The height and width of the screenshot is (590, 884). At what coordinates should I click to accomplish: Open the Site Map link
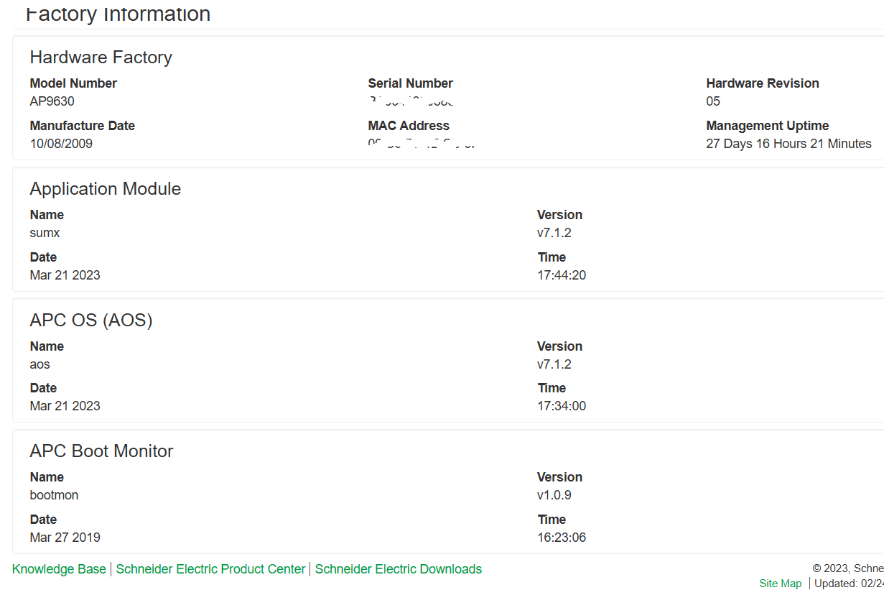pyautogui.click(x=781, y=584)
